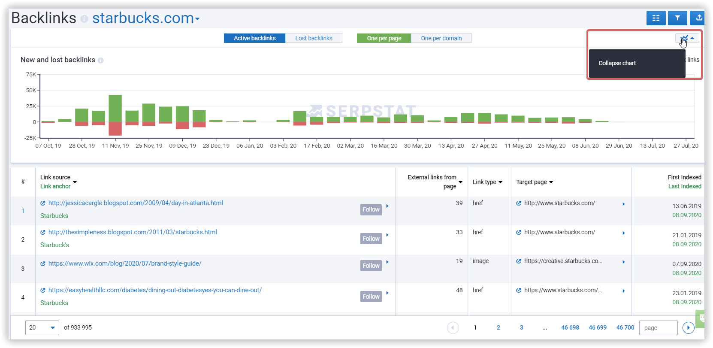The width and height of the screenshot is (713, 348).
Task: Click the tallest green bar at 11 Nov, 19
Action: (115, 108)
